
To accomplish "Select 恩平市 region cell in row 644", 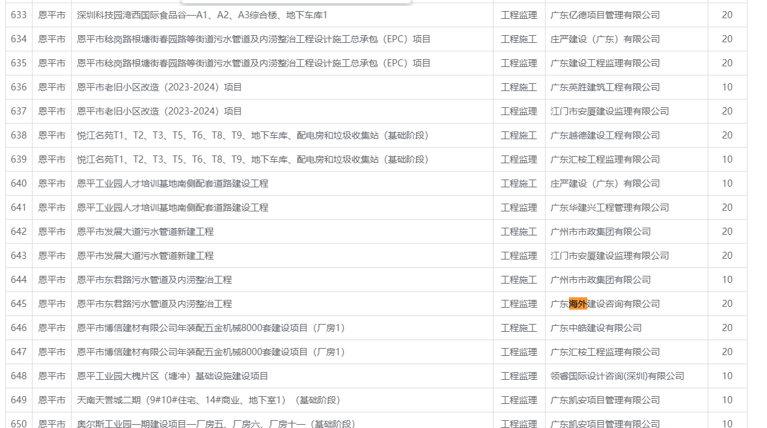I will (x=51, y=280).
